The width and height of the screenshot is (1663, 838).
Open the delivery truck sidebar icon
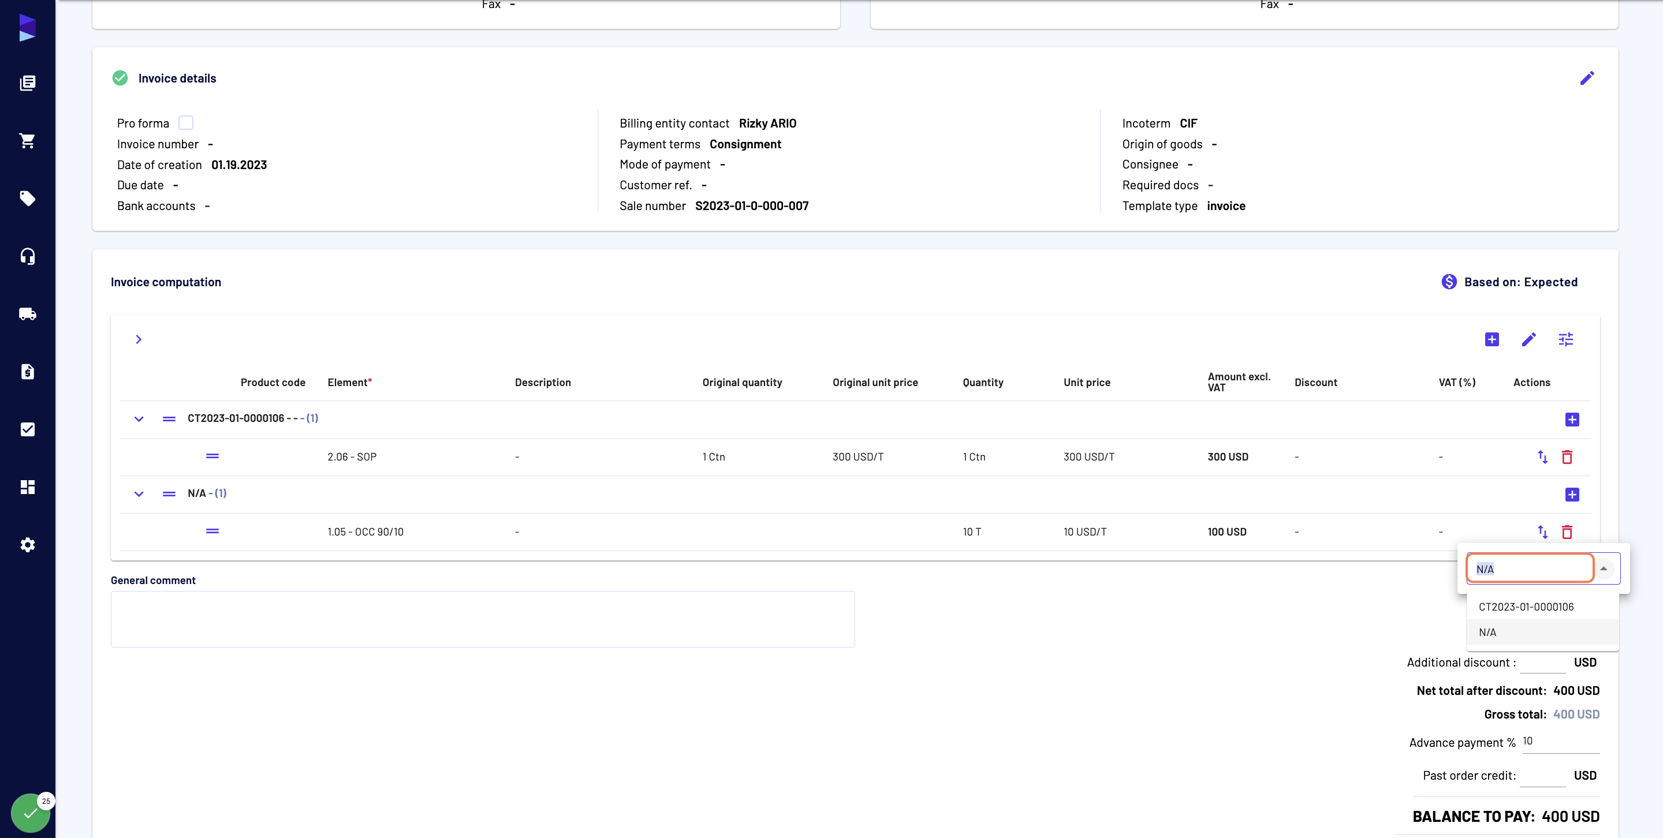click(x=27, y=313)
